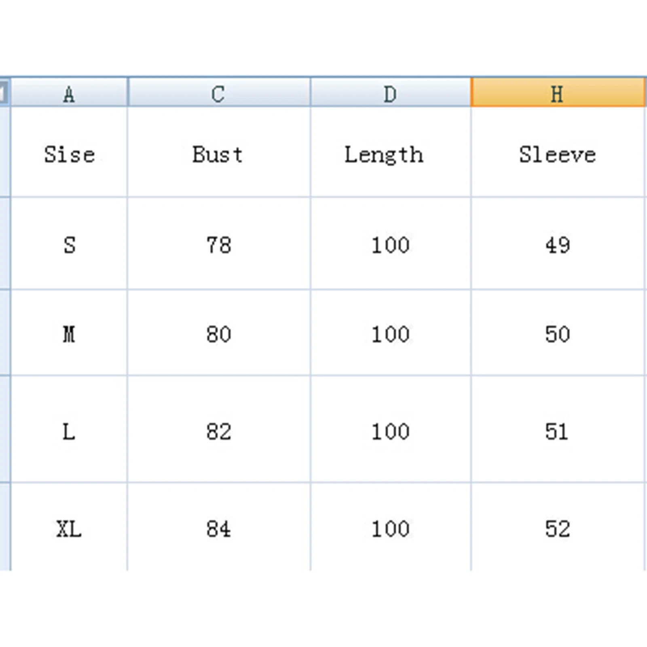
Task: Select column D header
Action: click(x=390, y=93)
